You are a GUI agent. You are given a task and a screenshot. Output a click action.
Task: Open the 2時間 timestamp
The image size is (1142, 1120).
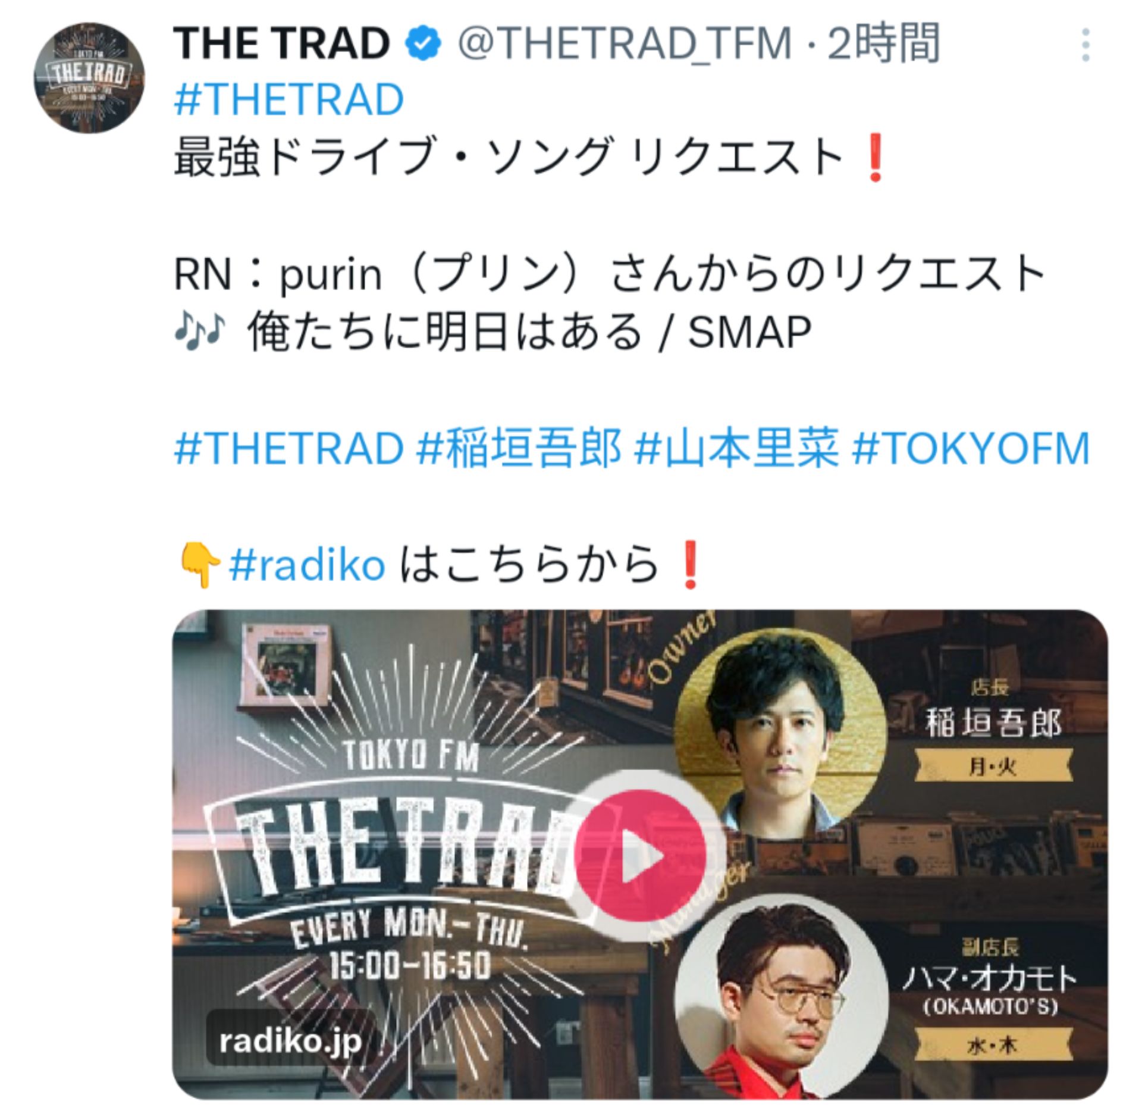883,44
